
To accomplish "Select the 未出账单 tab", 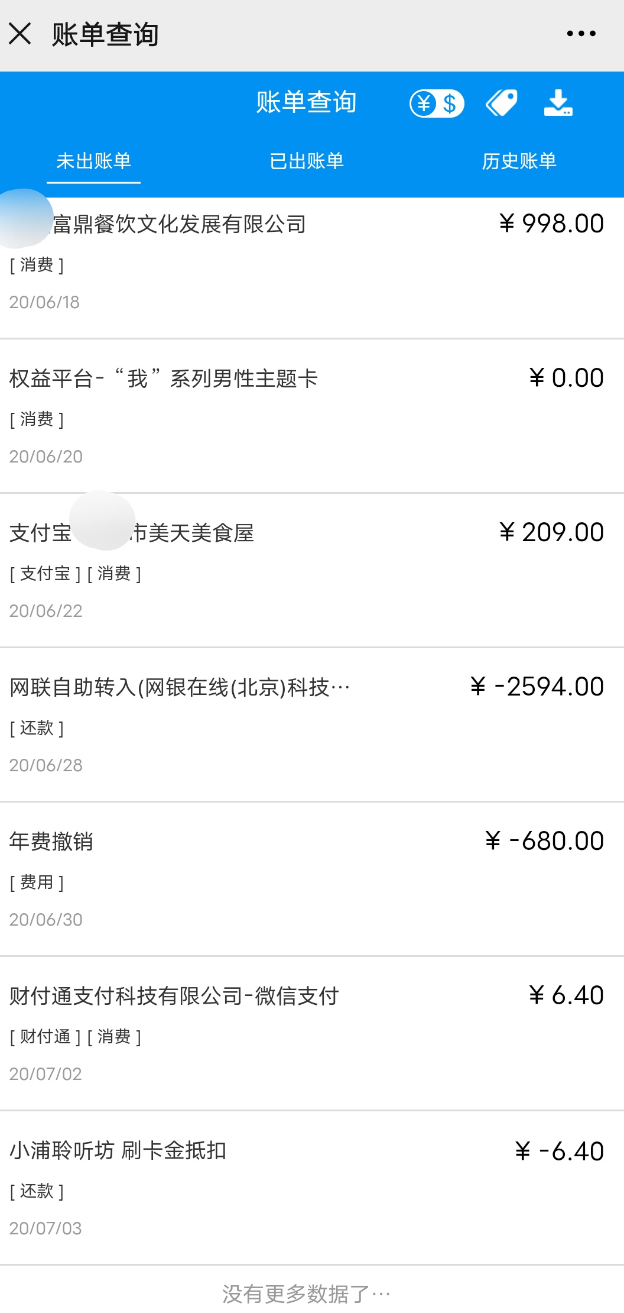I will [94, 161].
